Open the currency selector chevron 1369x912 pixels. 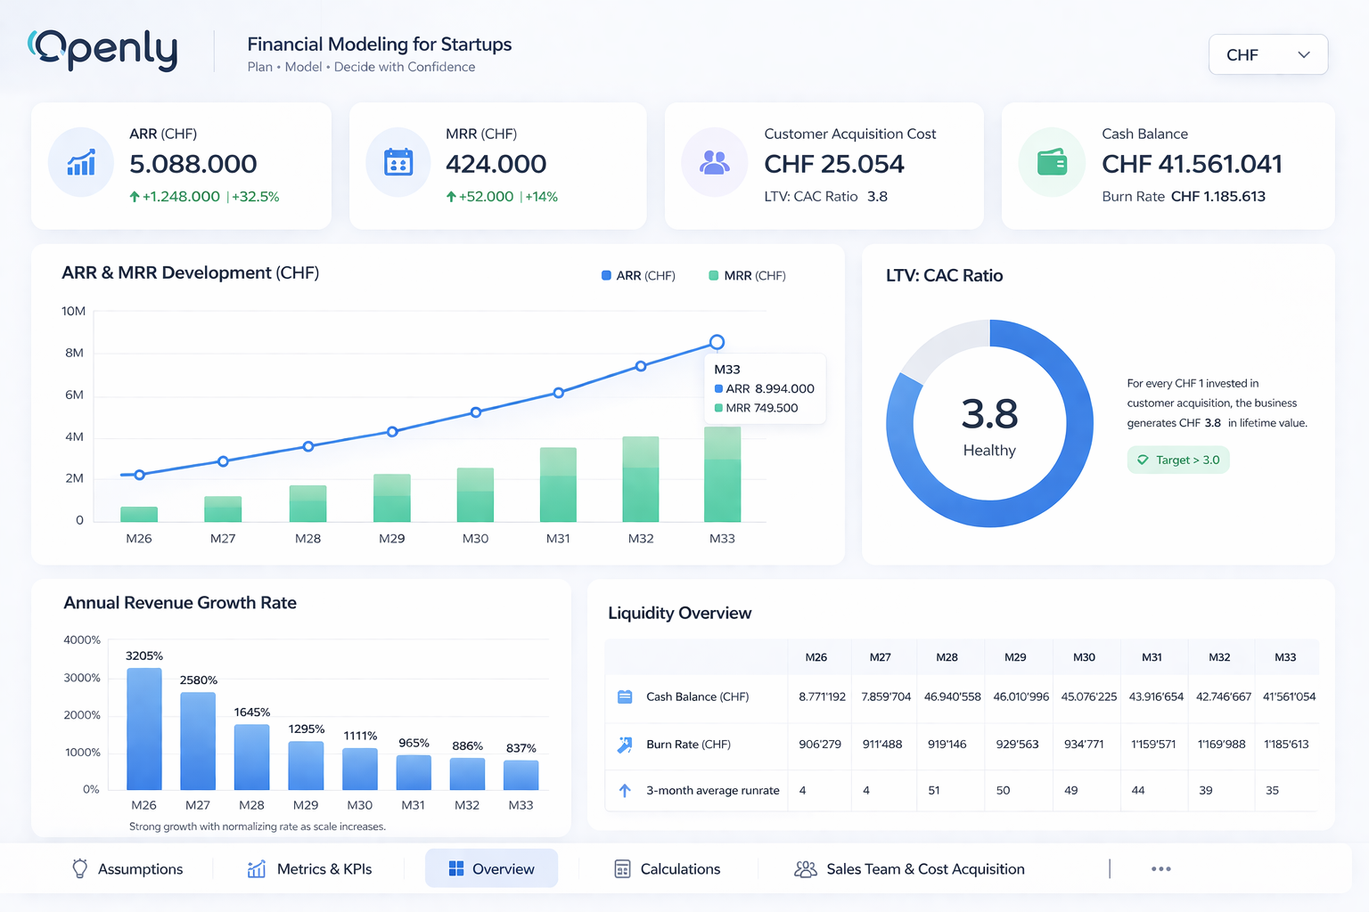[1304, 54]
